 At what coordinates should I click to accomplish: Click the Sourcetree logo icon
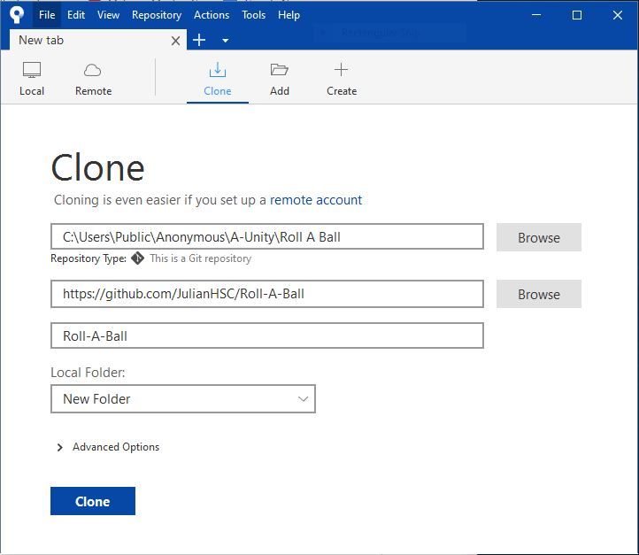pos(16,15)
